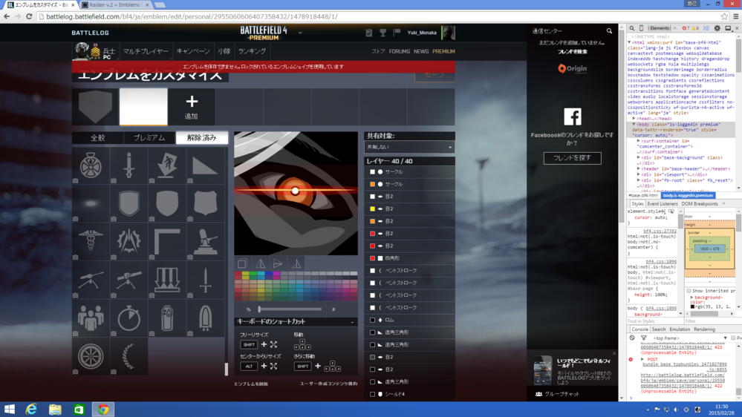Switch to the プレミアム shapes tab
The width and height of the screenshot is (742, 417).
tap(149, 138)
